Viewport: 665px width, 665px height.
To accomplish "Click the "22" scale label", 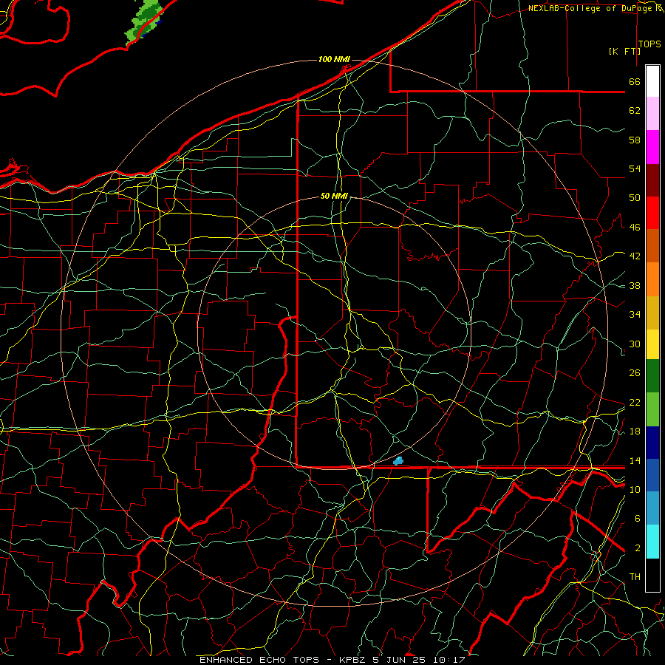I will [635, 402].
